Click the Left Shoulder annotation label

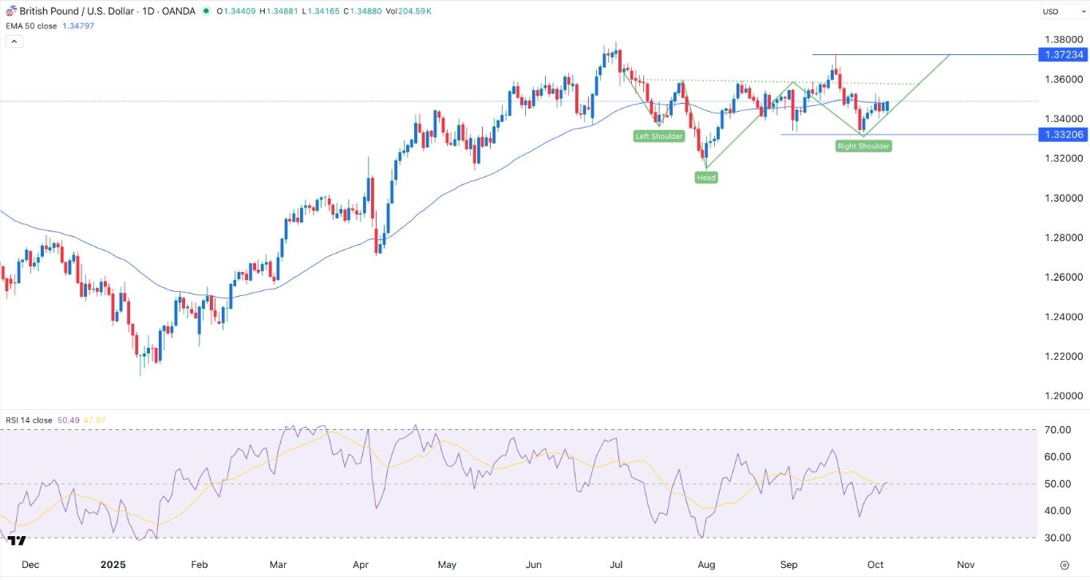tap(658, 136)
